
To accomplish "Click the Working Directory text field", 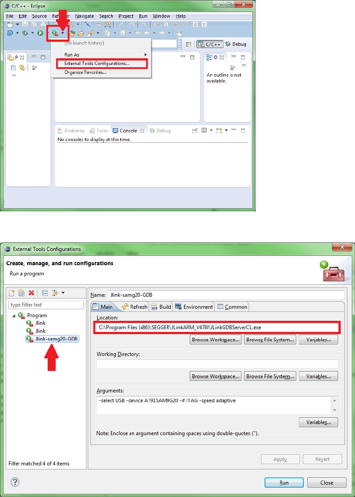I will pyautogui.click(x=217, y=364).
